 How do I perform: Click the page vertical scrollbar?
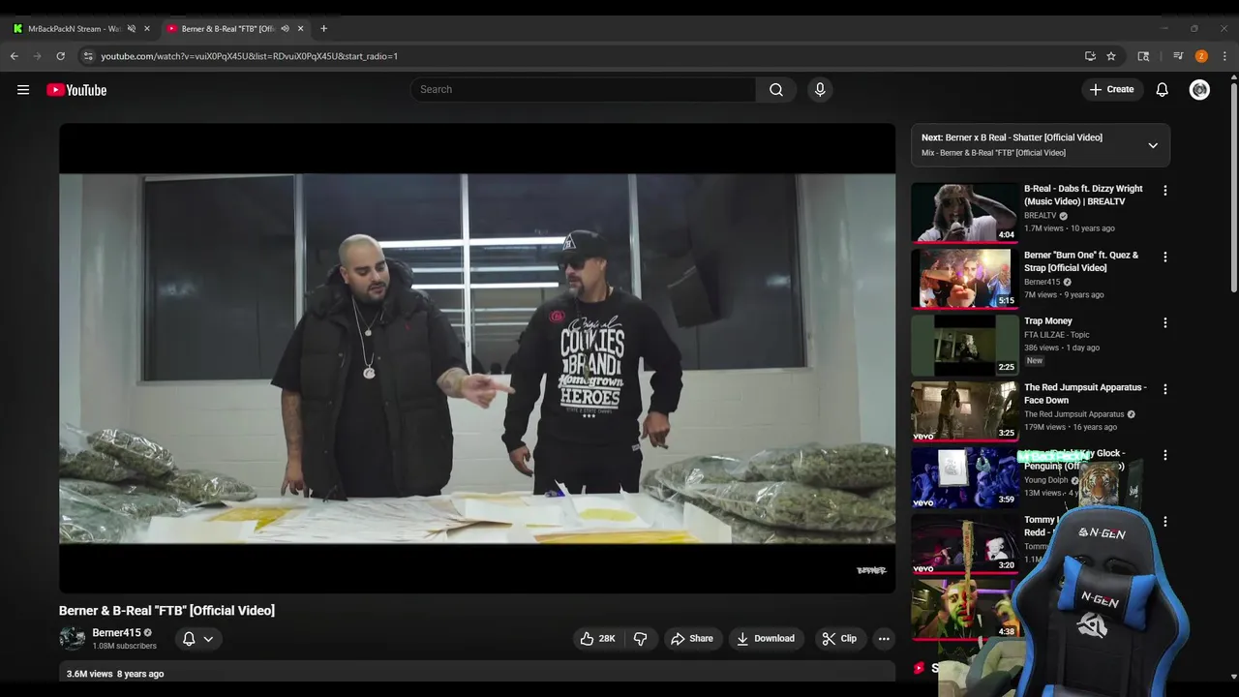tap(1233, 189)
